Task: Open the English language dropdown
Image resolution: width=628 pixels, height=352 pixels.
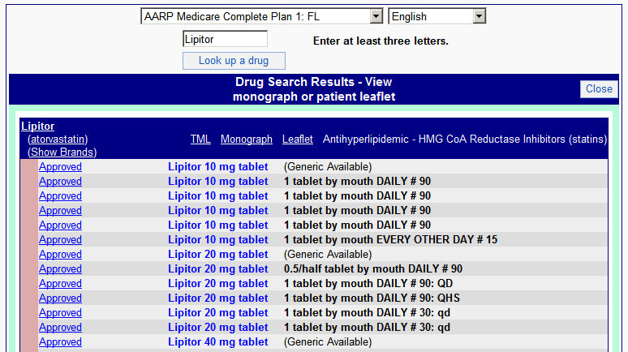Action: 437,16
